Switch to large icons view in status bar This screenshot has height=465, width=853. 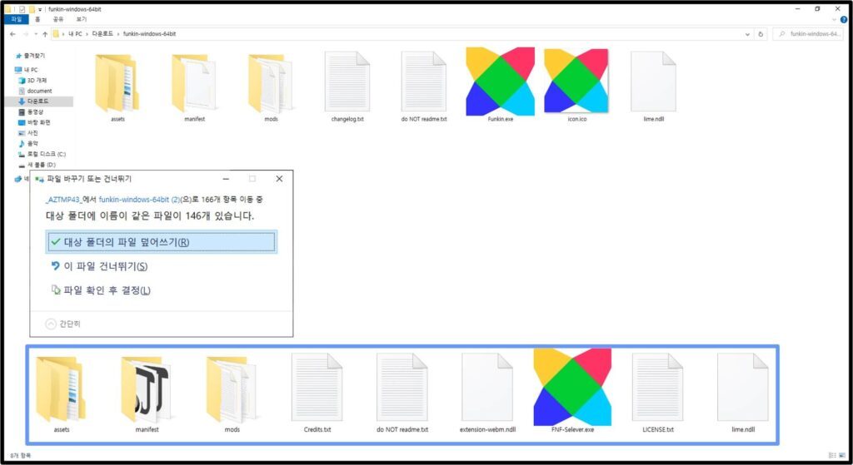click(x=843, y=455)
